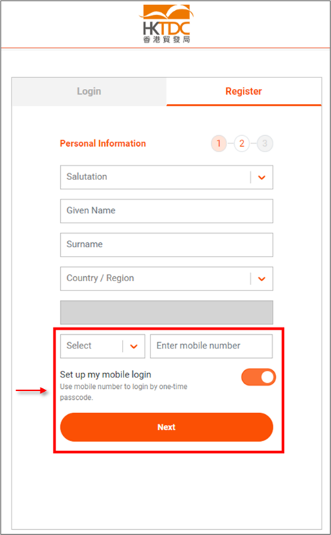Viewport: 331px width, 535px height.
Task: Click the Salutation chevron arrow
Action: [x=262, y=177]
